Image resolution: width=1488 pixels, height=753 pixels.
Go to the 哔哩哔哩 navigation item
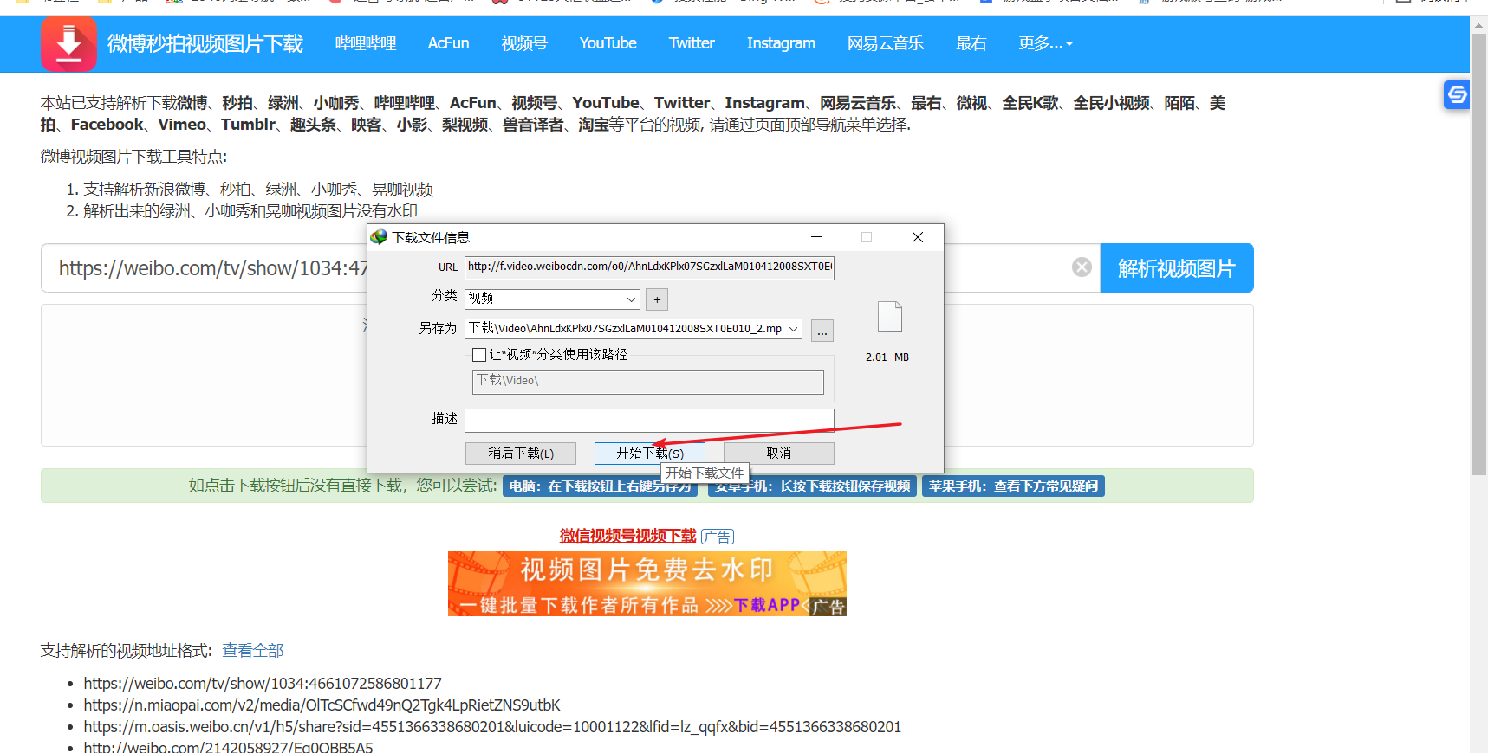[366, 43]
